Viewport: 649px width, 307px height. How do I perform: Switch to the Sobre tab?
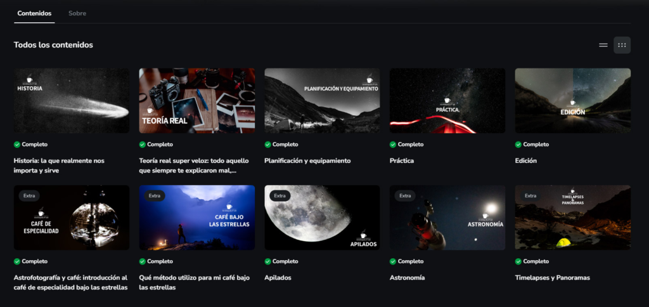click(77, 13)
